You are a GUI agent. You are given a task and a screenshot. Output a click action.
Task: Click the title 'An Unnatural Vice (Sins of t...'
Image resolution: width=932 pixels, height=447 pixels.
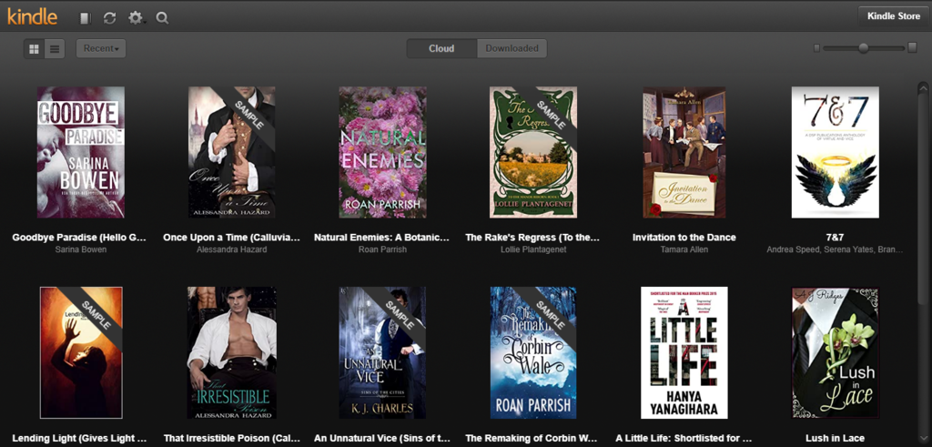point(383,439)
